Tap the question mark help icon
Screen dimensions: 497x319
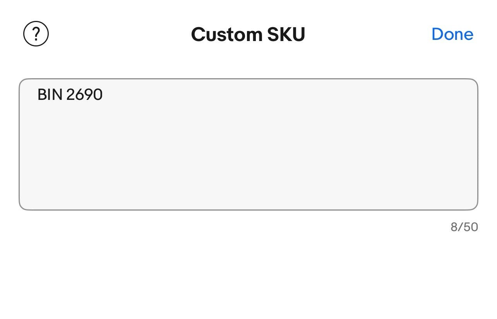pyautogui.click(x=36, y=34)
